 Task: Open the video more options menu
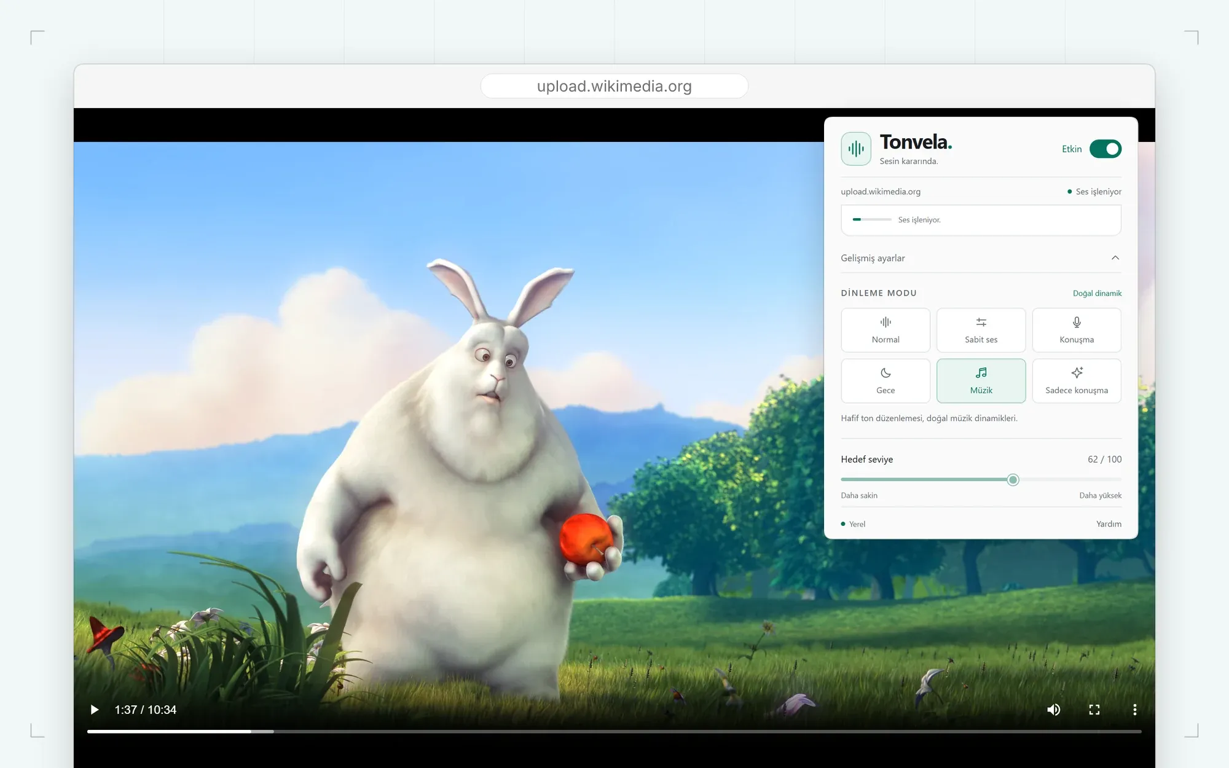pyautogui.click(x=1134, y=710)
